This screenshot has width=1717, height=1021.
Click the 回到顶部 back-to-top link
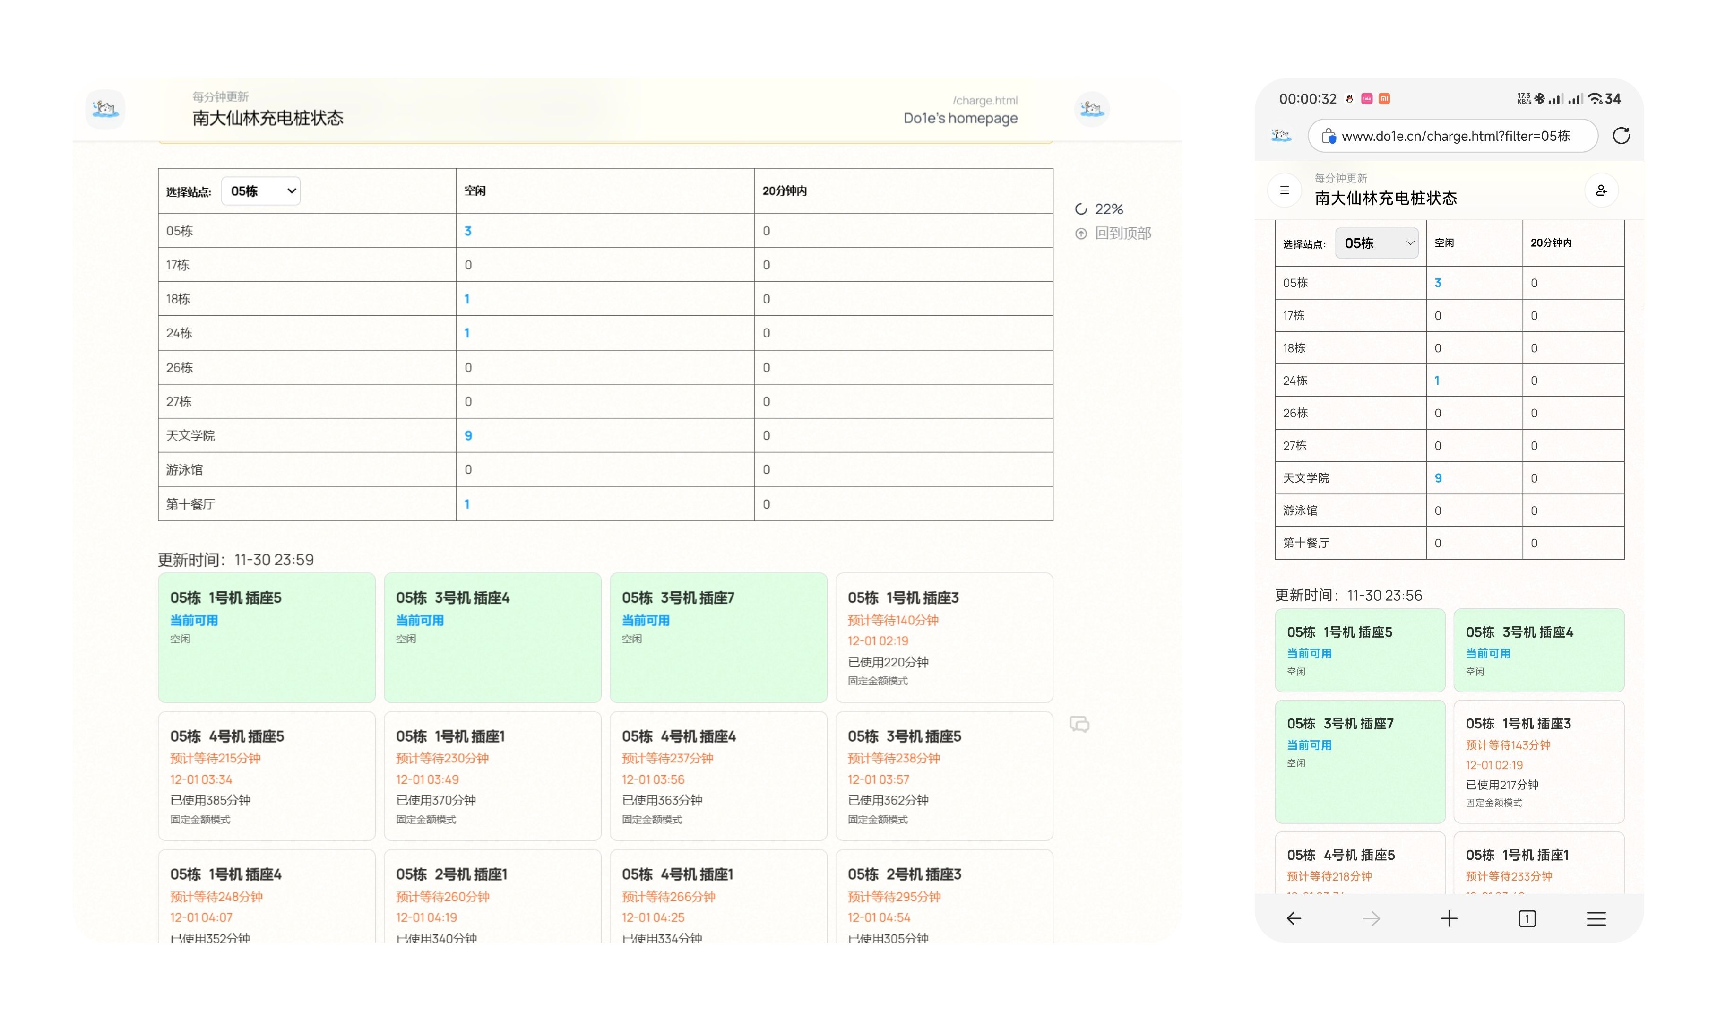(1114, 233)
